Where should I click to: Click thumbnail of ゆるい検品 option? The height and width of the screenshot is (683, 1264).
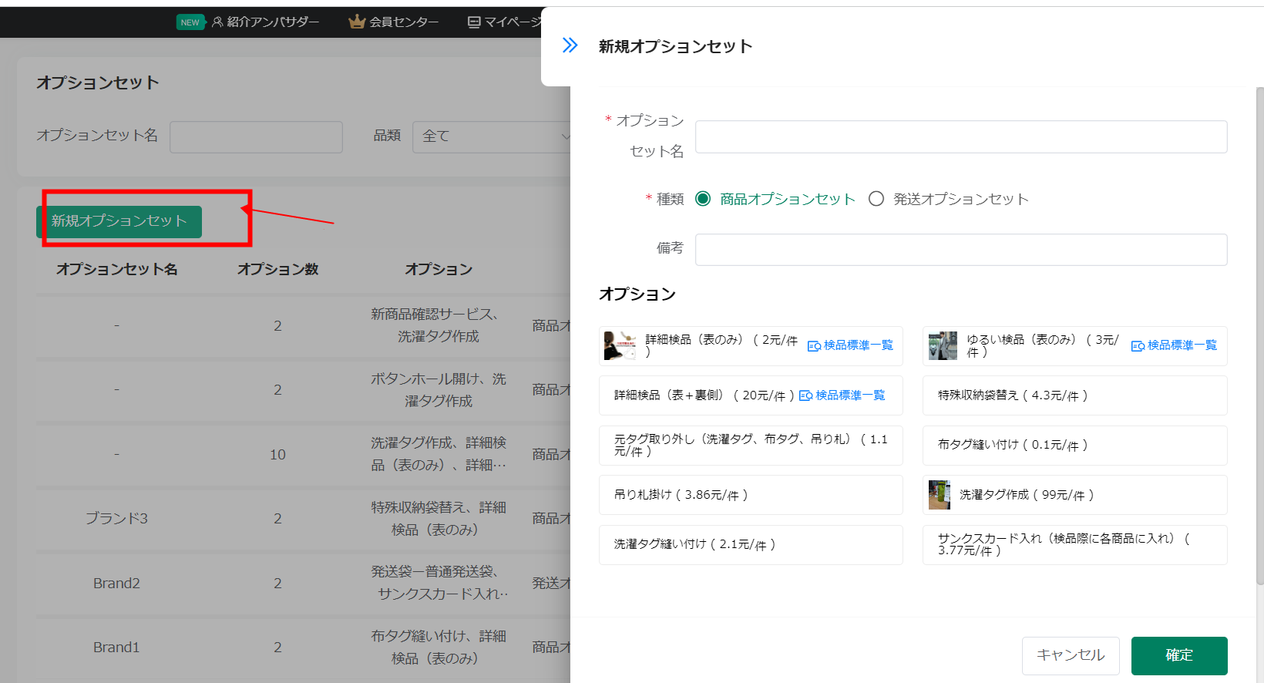[943, 345]
